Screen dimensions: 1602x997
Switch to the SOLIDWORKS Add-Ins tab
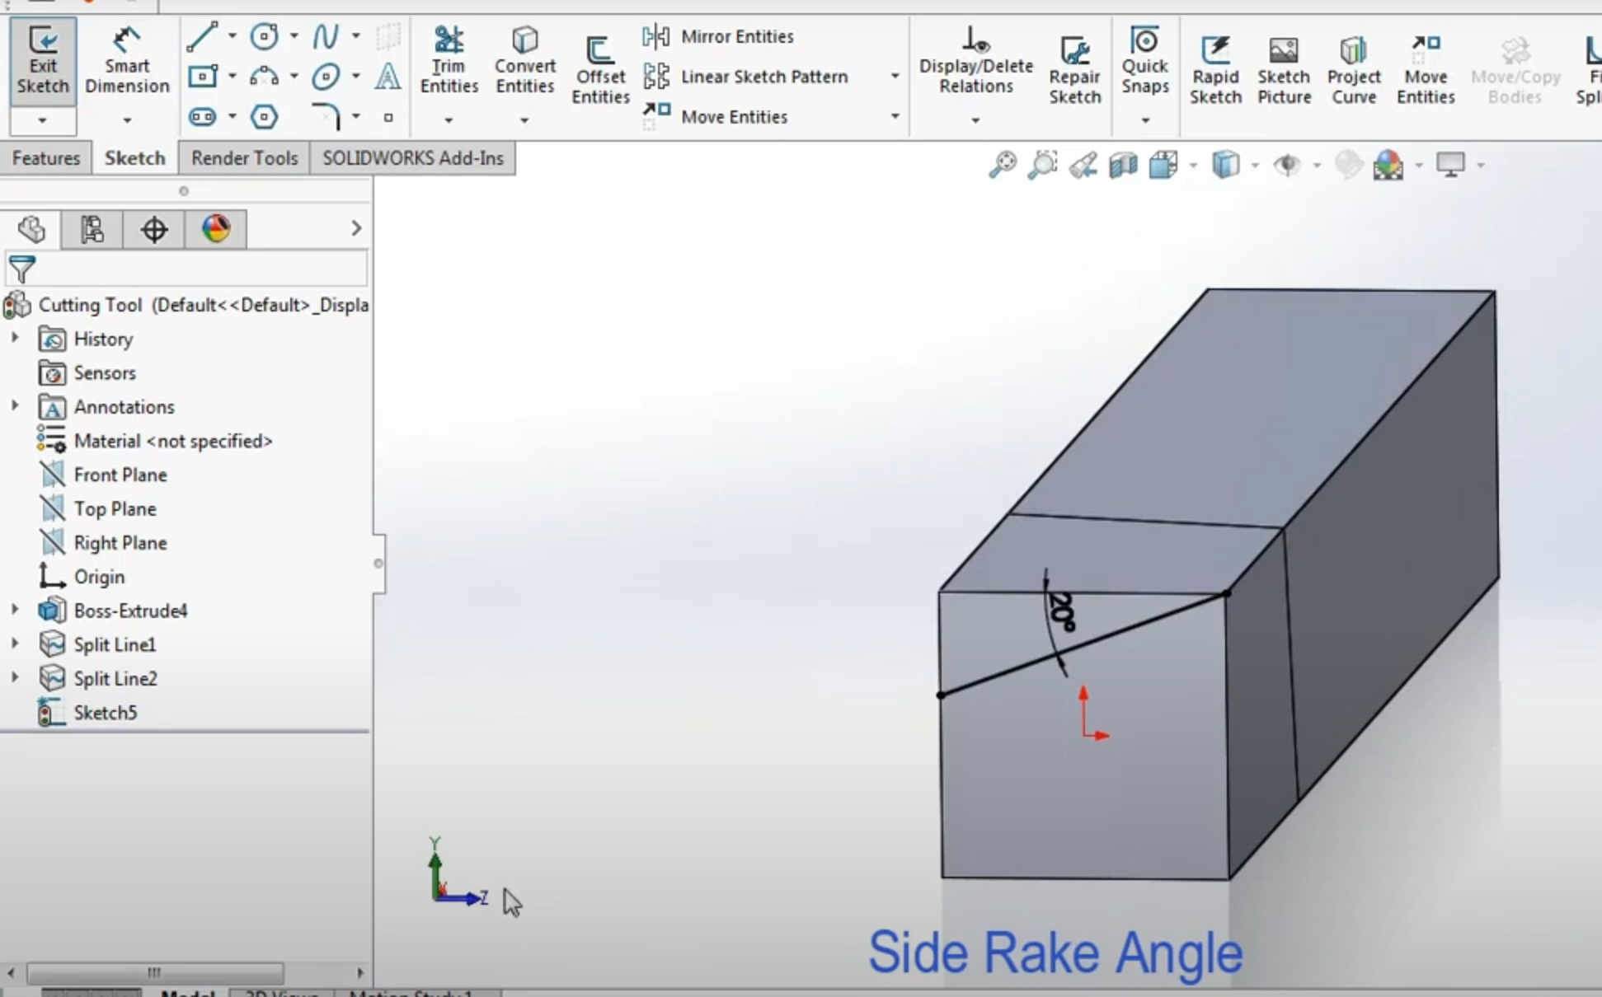click(413, 158)
